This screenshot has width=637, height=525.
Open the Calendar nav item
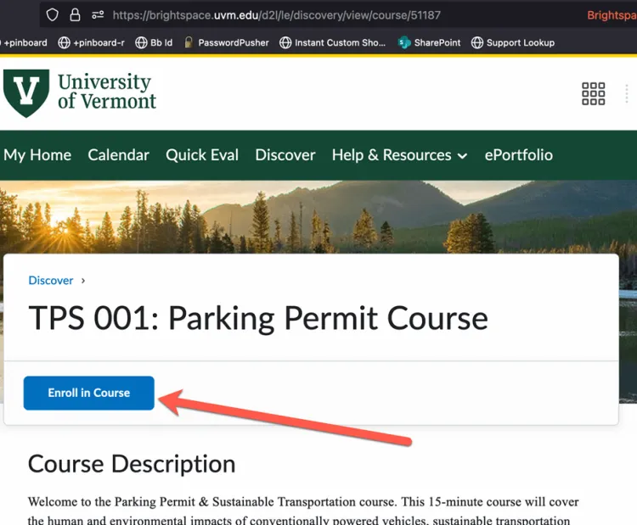click(118, 155)
